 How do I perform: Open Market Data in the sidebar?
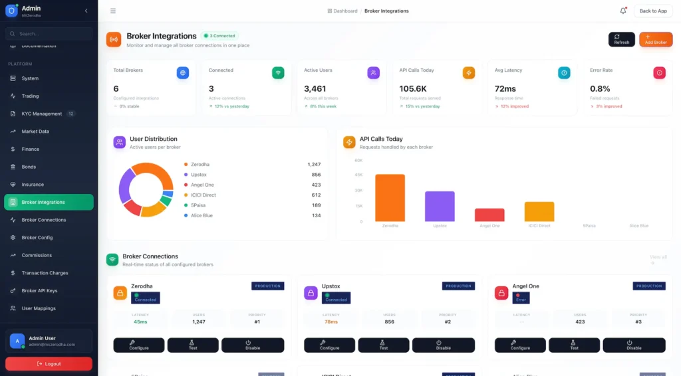(x=49, y=132)
